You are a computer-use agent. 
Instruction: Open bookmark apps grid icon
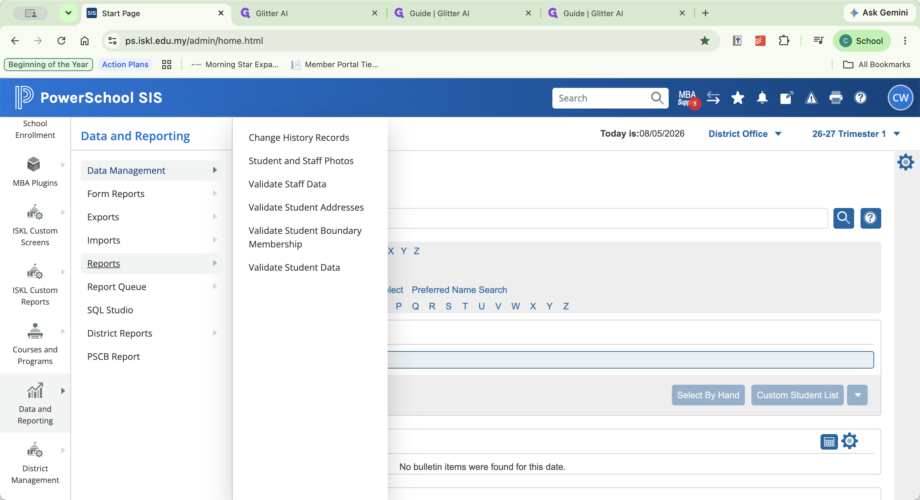coord(166,65)
